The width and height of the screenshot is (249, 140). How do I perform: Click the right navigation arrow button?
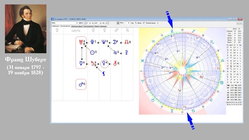pyautogui.click(x=241, y=23)
